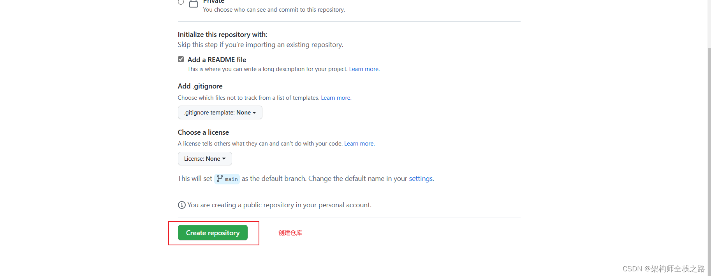Viewport: 711px width, 276px height.
Task: Click the lock icon beside Private
Action: click(x=194, y=4)
